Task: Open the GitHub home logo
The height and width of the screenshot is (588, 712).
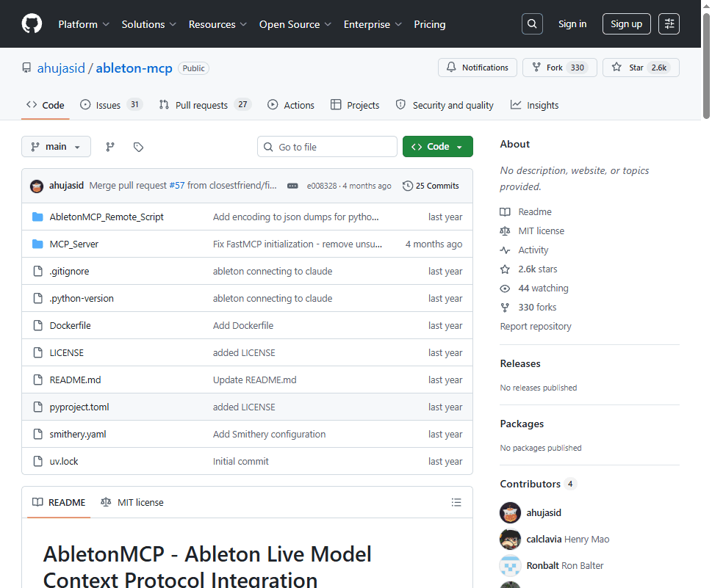Action: click(32, 23)
